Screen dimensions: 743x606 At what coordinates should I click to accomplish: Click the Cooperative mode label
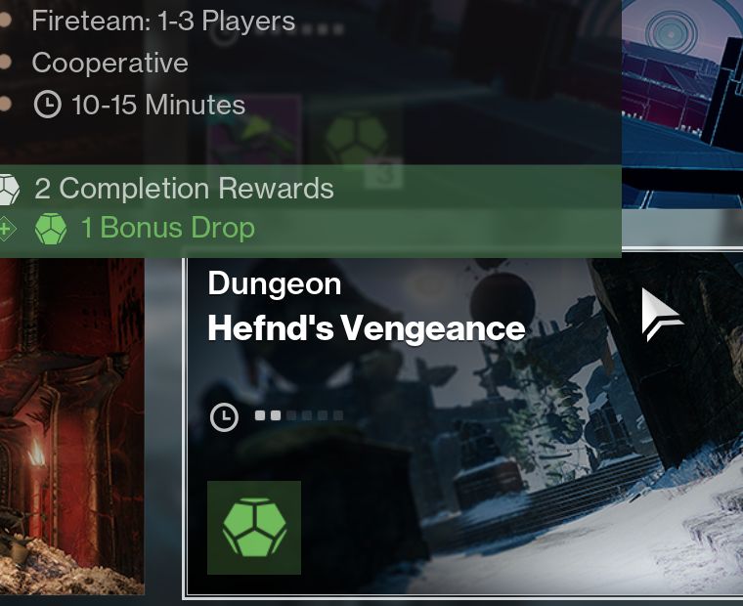click(x=109, y=63)
